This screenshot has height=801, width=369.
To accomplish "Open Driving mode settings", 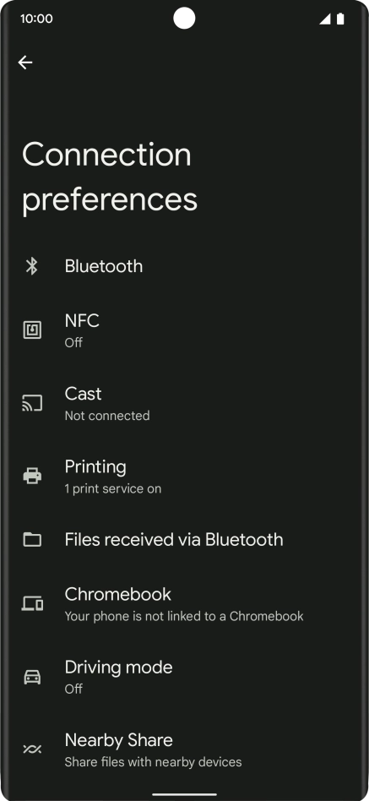I will tap(184, 677).
